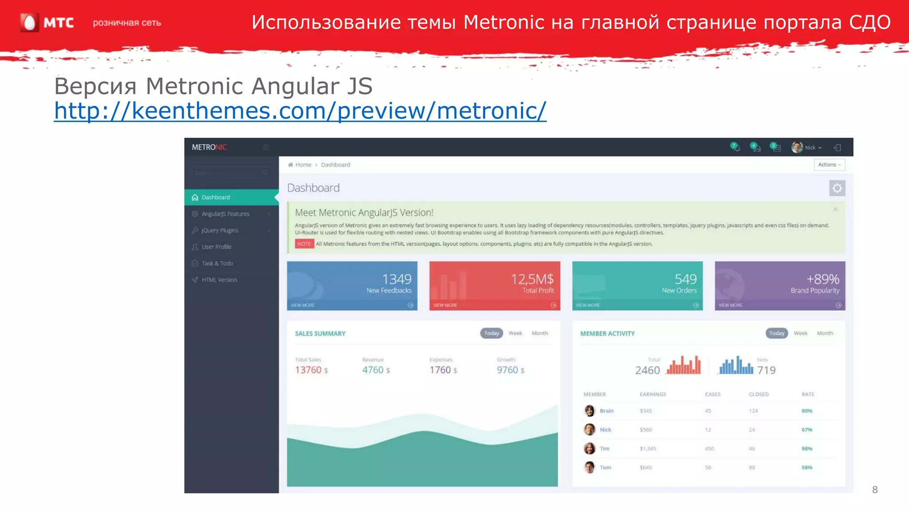
Task: Click the sidebar search field
Action: click(231, 173)
